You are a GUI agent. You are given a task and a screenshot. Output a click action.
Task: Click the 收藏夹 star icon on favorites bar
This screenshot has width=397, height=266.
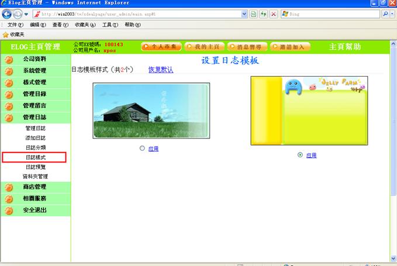6,34
